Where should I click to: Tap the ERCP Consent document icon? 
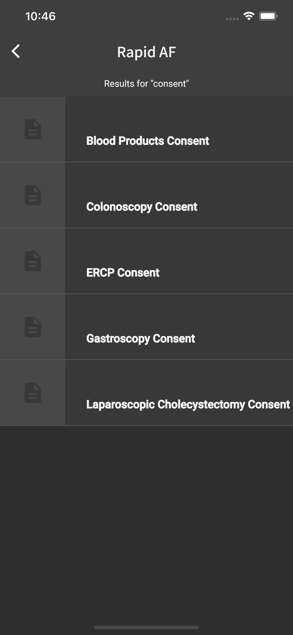point(33,261)
